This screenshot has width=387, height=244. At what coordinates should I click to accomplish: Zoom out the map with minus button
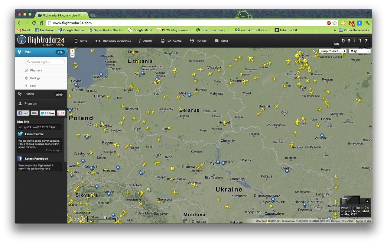pos(72,56)
